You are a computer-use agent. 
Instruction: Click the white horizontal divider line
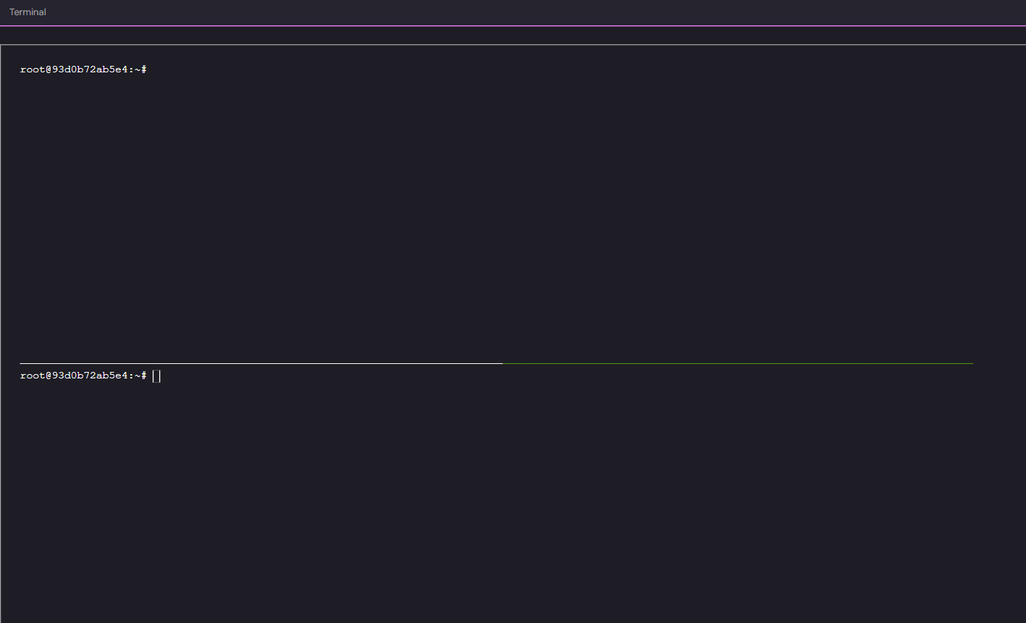click(253, 363)
